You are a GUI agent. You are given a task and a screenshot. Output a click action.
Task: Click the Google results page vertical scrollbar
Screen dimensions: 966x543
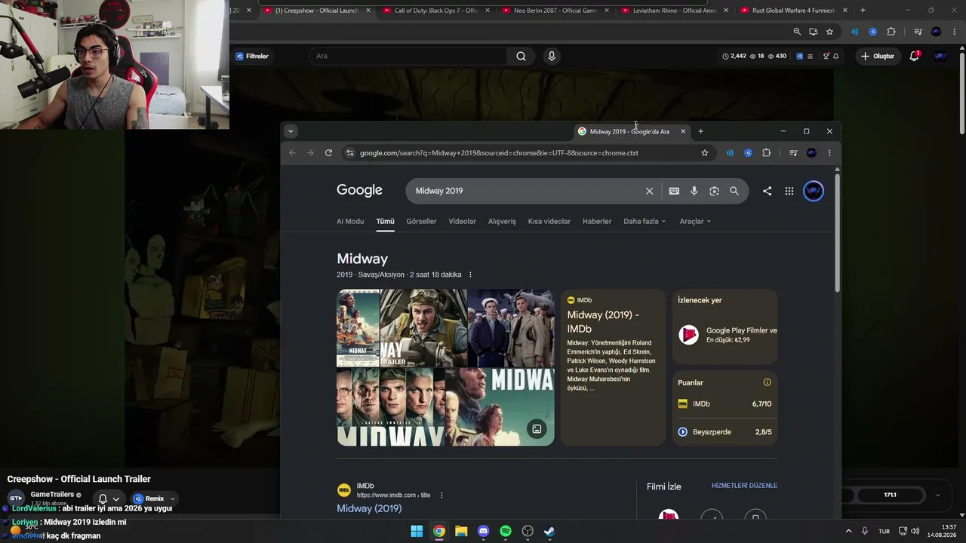(837, 234)
